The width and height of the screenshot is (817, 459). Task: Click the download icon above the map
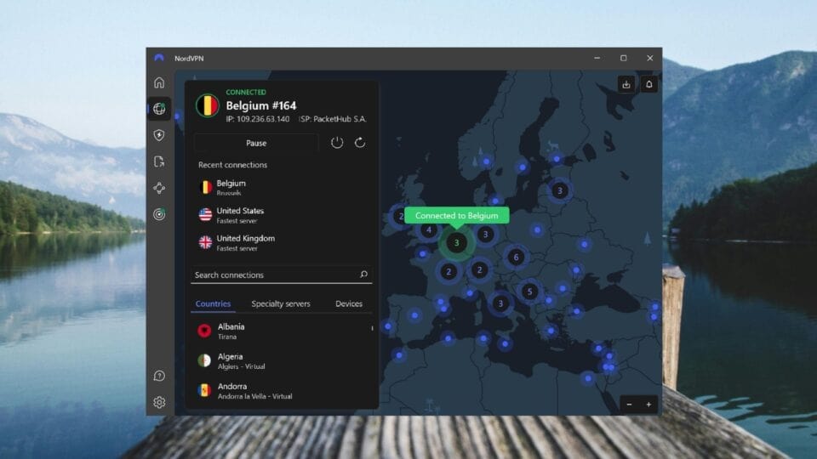click(x=626, y=84)
